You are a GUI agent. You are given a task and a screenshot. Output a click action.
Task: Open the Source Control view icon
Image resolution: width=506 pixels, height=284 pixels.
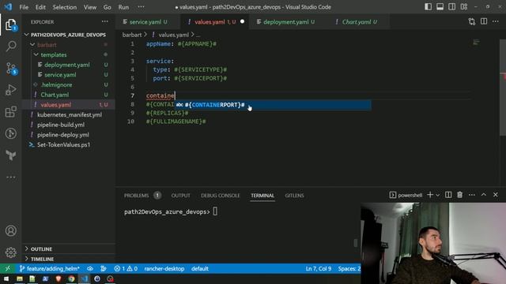11,69
